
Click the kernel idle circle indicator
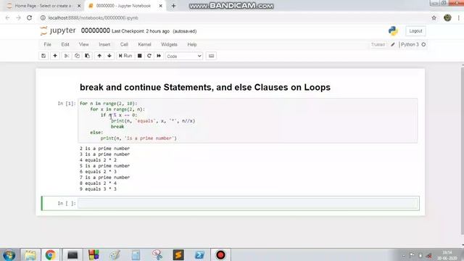tap(423, 45)
